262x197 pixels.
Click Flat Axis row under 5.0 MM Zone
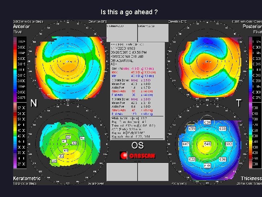click(x=132, y=114)
